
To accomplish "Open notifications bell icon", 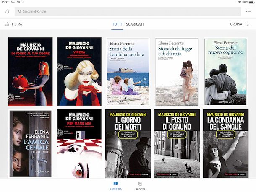I will tap(7, 12).
